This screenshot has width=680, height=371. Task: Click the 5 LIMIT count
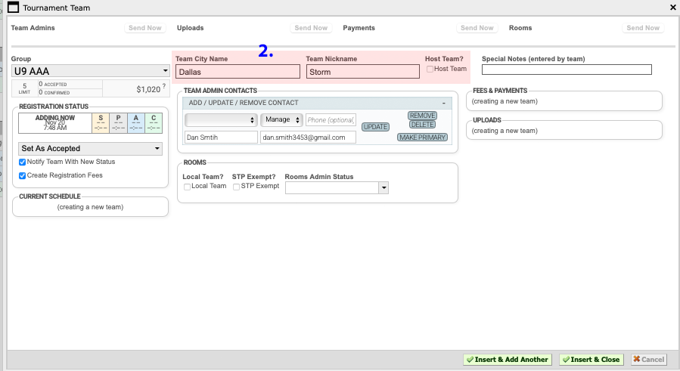pos(24,88)
